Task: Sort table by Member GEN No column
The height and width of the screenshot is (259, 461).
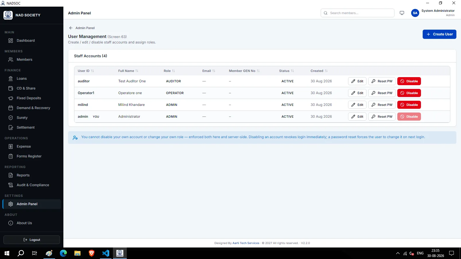Action: click(x=244, y=71)
